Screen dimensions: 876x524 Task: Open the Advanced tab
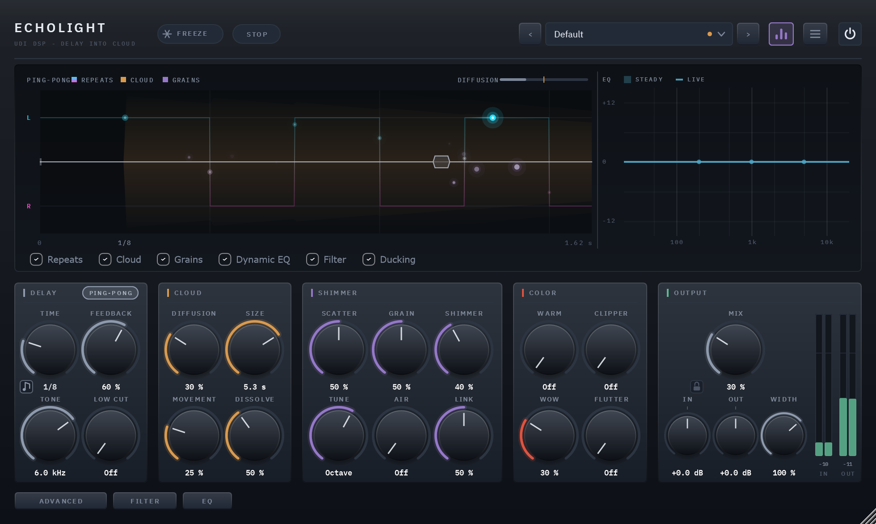click(x=61, y=501)
